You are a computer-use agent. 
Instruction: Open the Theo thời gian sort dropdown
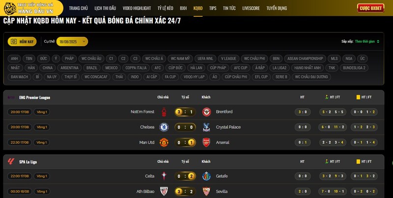[367, 42]
